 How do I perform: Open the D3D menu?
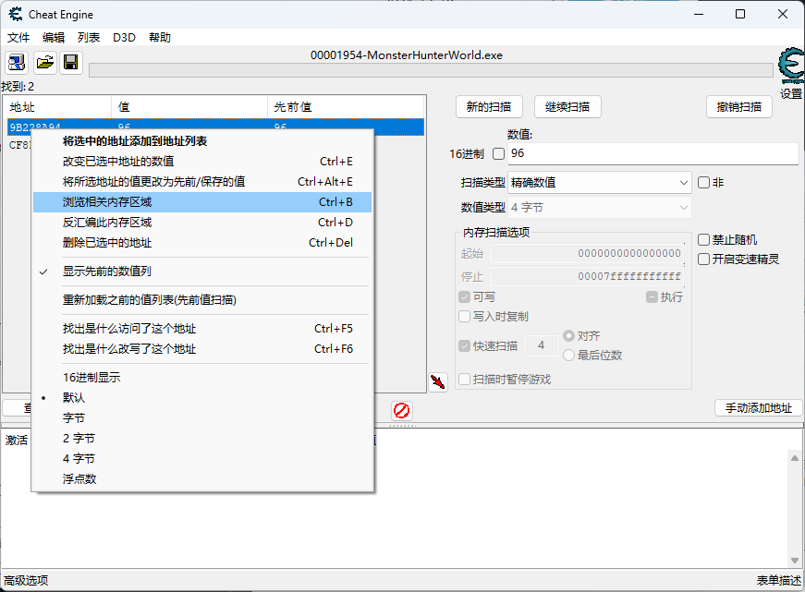pyautogui.click(x=124, y=38)
